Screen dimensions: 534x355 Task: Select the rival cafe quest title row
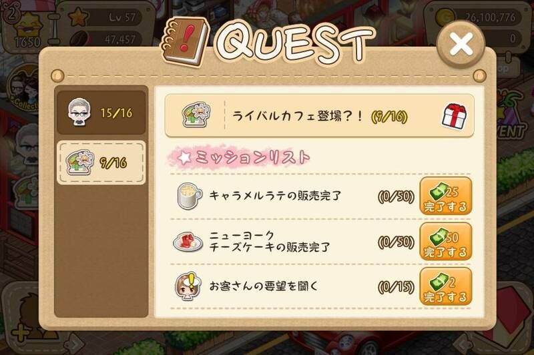click(x=320, y=116)
